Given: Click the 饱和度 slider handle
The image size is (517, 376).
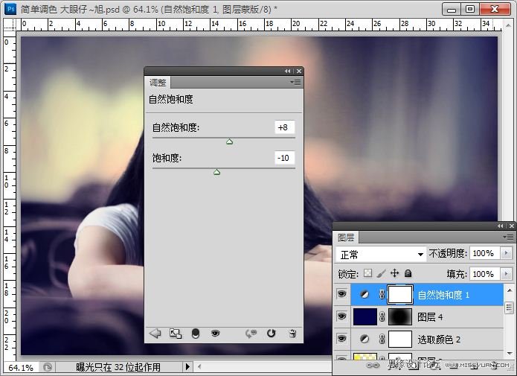Looking at the screenshot, I should tap(216, 172).
